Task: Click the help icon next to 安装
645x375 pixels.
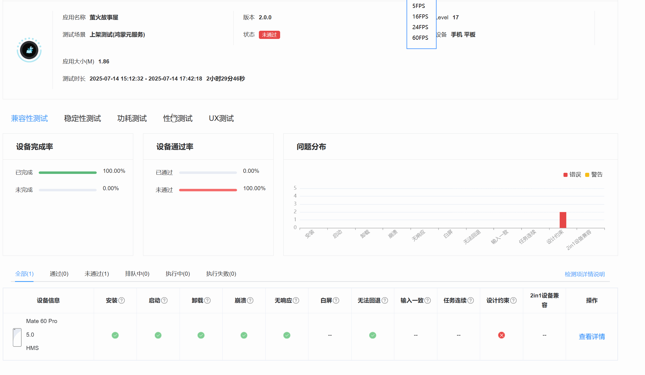Action: point(122,300)
